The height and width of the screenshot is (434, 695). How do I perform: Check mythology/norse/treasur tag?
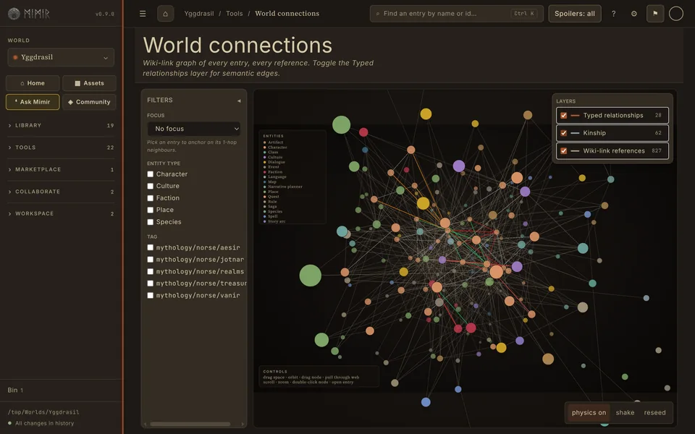(x=151, y=284)
